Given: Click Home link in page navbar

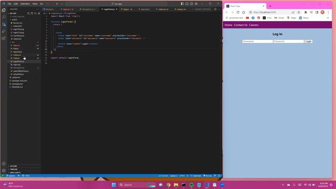Looking at the screenshot, I should [228, 25].
